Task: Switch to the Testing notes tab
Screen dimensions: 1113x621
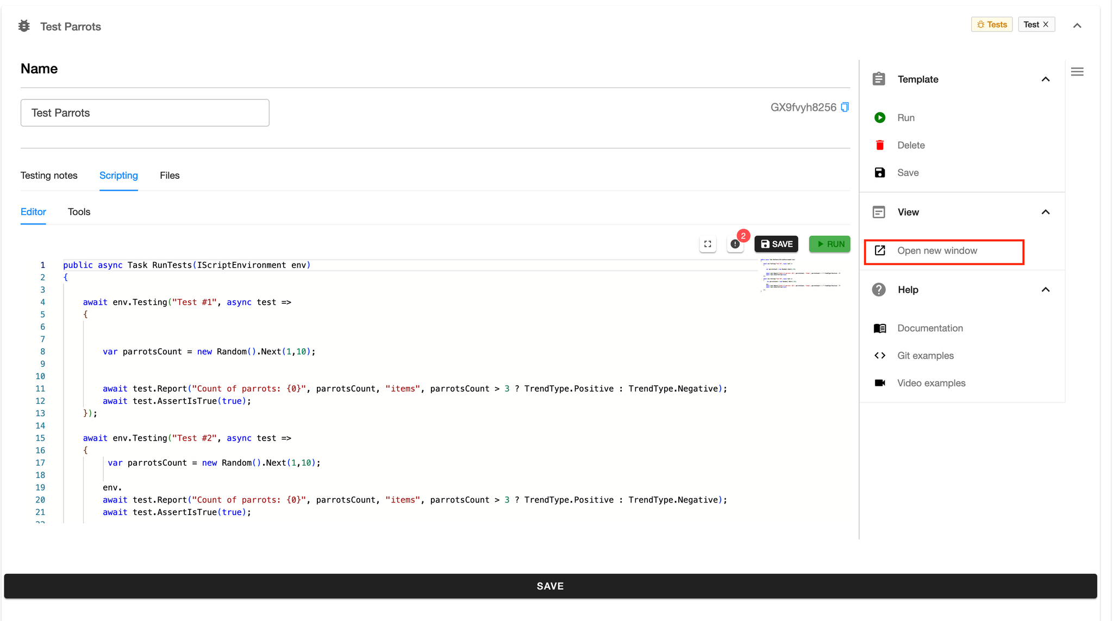Action: point(49,175)
